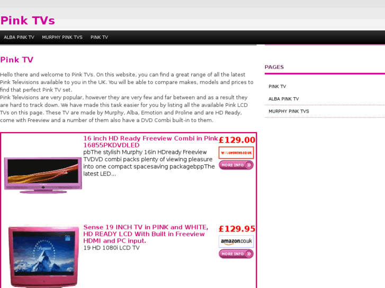This screenshot has height=288, width=385.
Task: Open ALBA PINK TV in the top navigation bar
Action: coord(19,38)
